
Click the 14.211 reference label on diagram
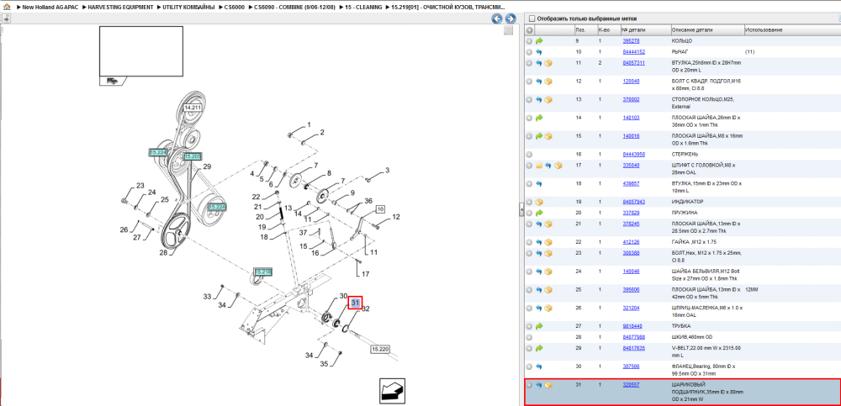(x=192, y=108)
